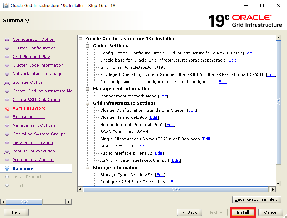Go to the Installation Location step
The width and height of the screenshot is (287, 218).
(33, 142)
